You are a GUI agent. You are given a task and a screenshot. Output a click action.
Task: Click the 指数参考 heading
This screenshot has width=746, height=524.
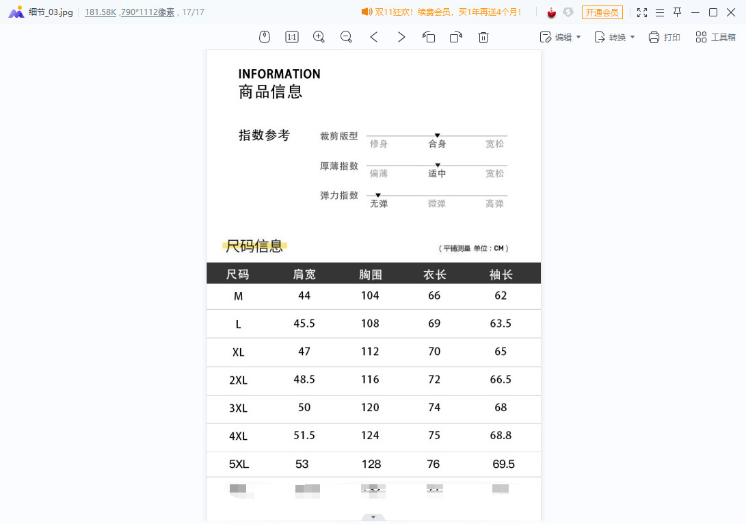[x=264, y=135]
